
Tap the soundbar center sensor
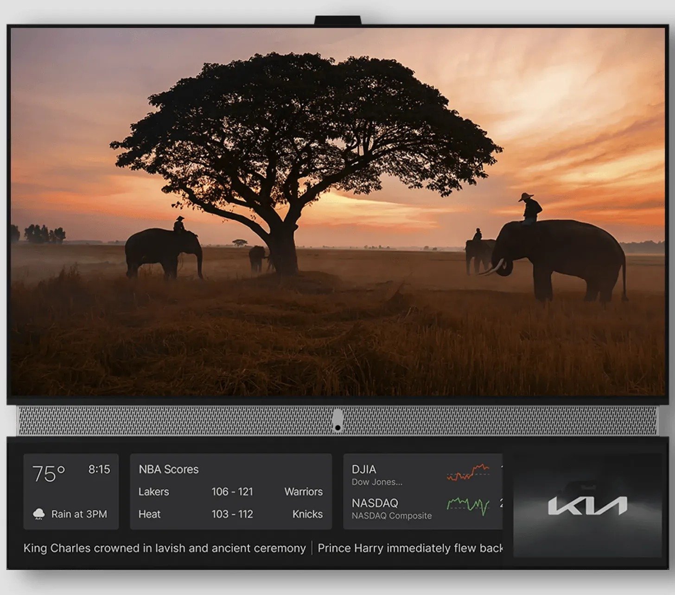coord(338,420)
